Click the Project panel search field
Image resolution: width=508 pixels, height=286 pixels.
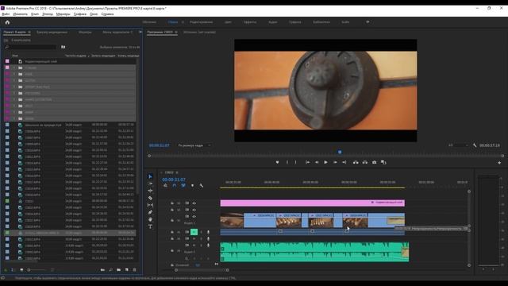[30, 47]
